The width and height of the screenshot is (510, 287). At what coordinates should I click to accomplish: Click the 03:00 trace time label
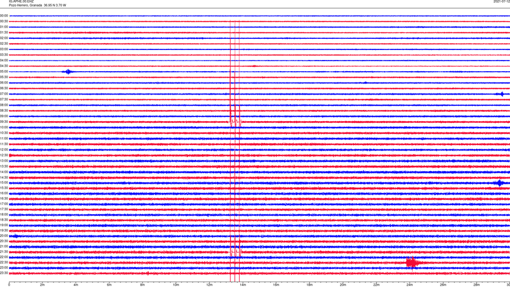[4, 49]
